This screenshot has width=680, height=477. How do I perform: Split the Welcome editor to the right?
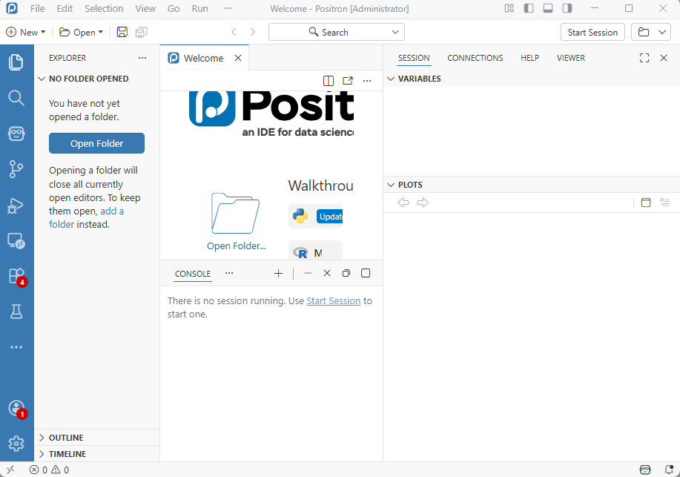329,81
